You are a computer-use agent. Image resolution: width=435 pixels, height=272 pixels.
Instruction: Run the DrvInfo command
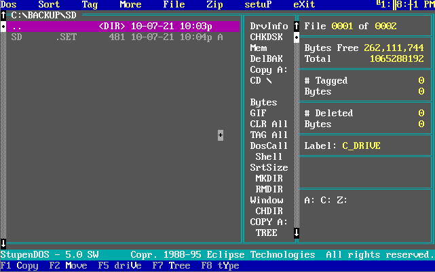[269, 27]
